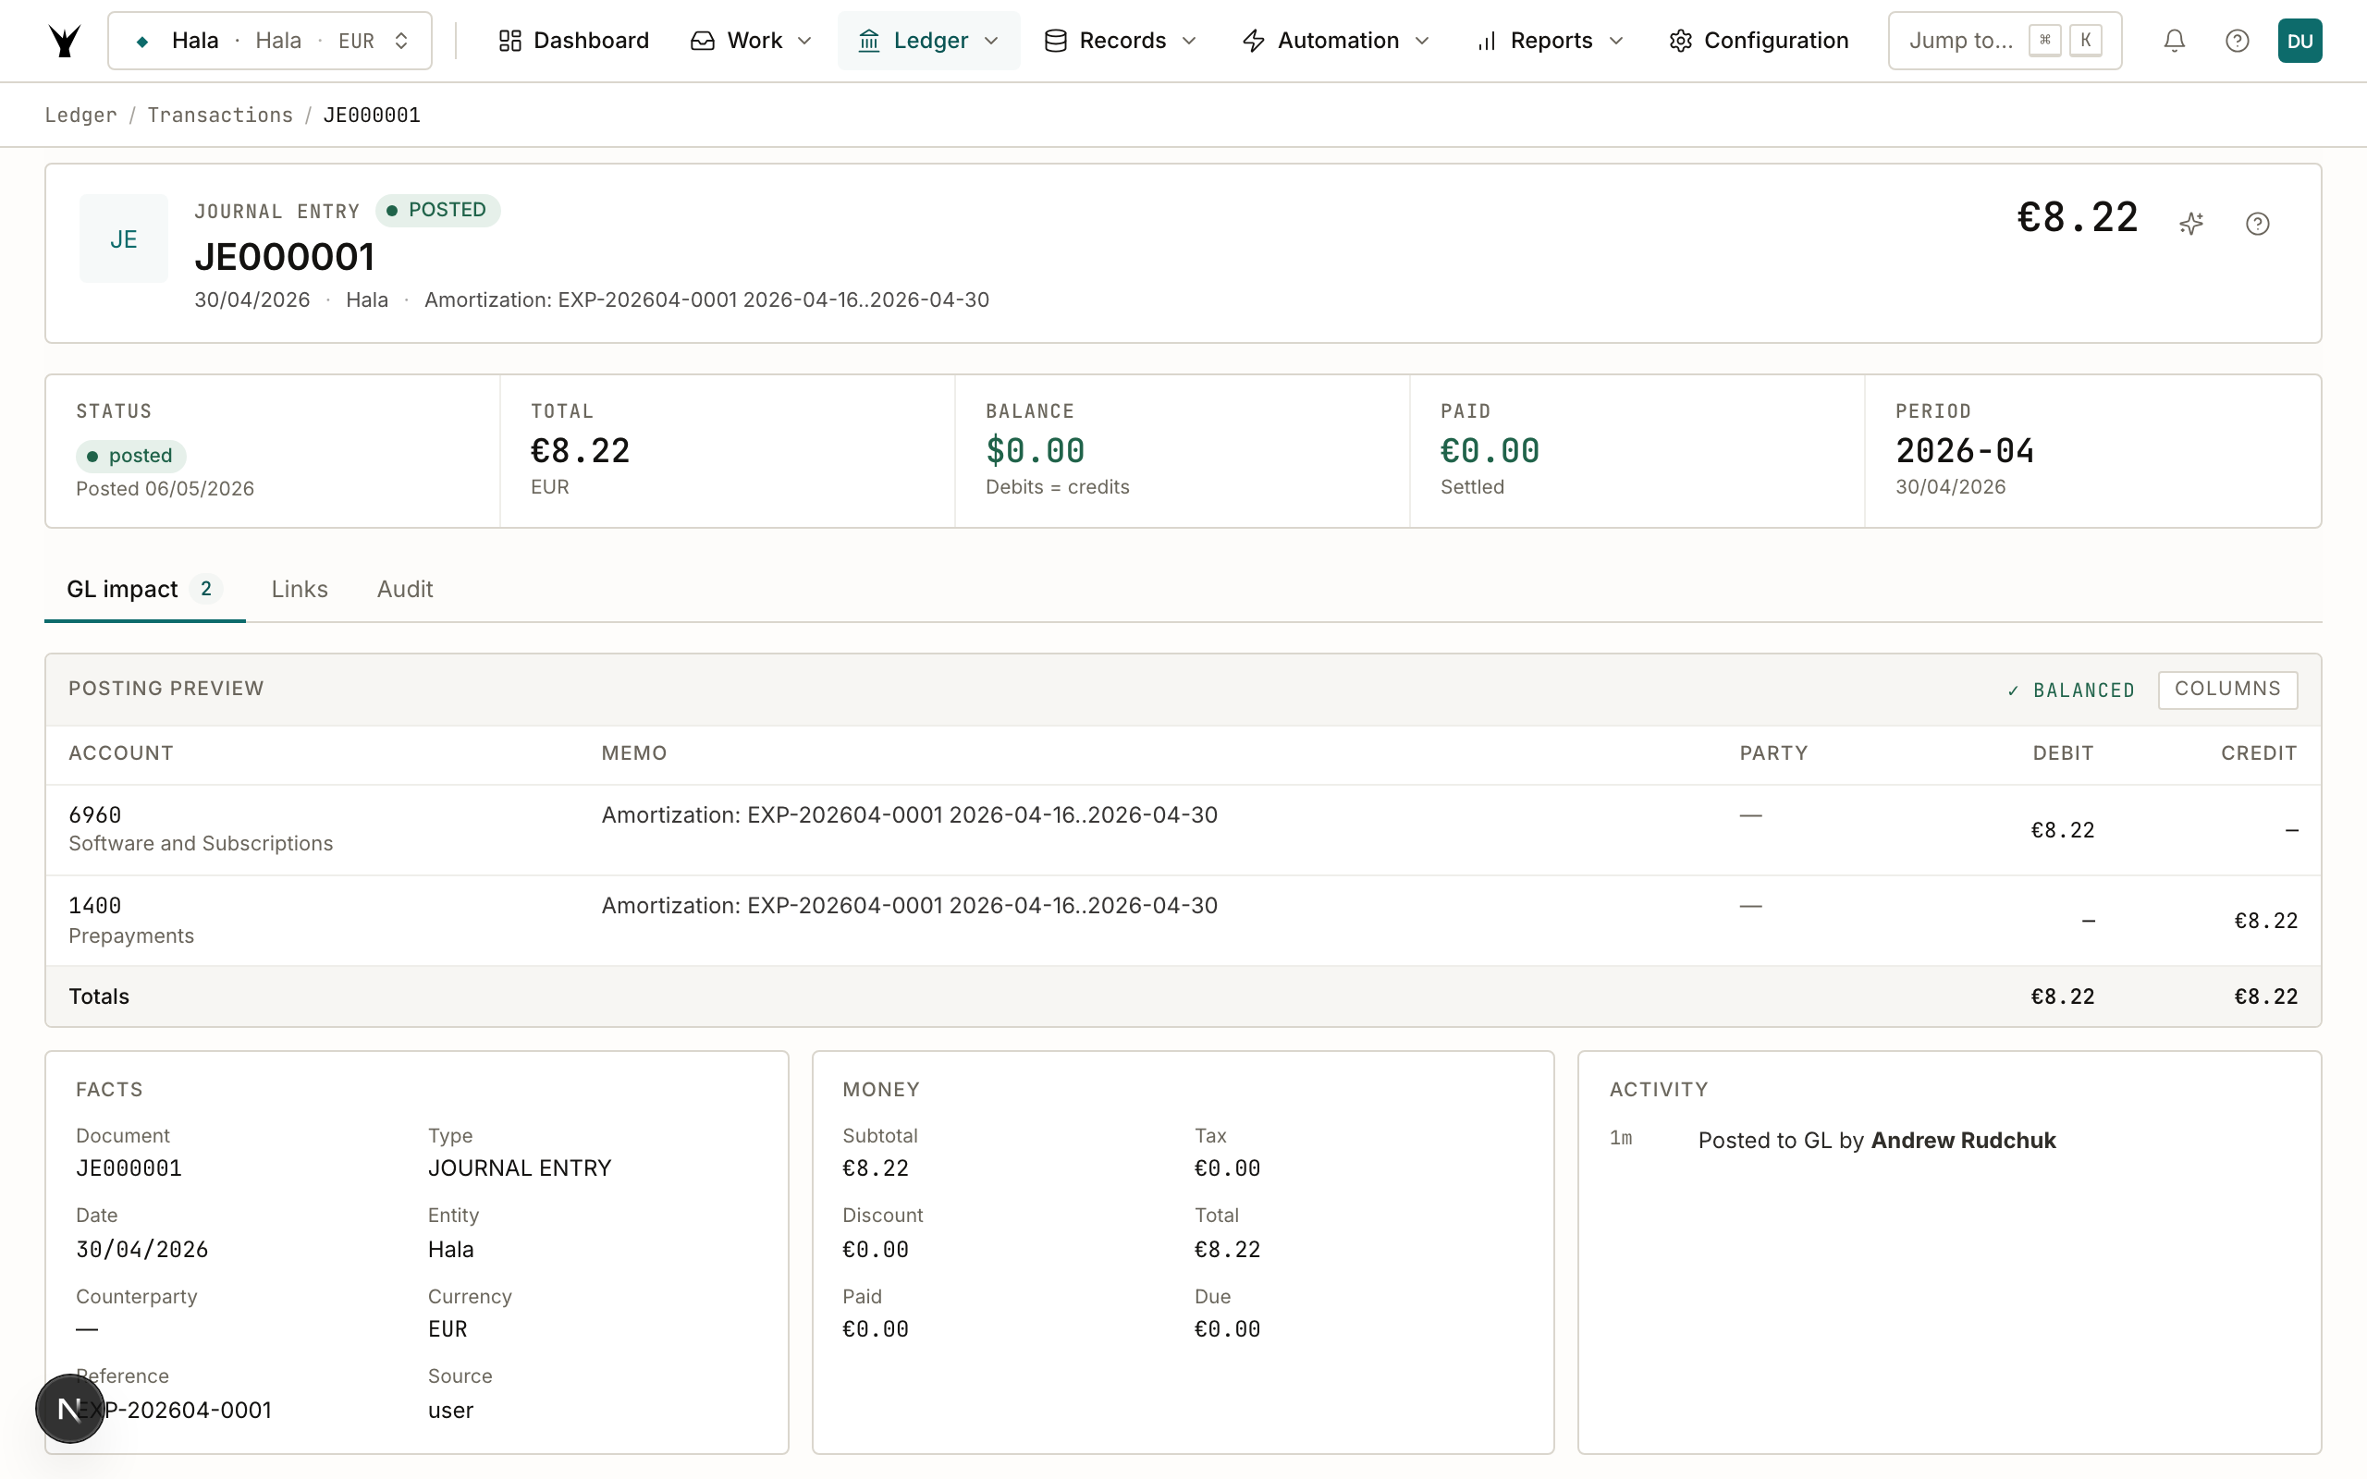Focus the Jump to search field
The width and height of the screenshot is (2367, 1479).
tap(2005, 40)
